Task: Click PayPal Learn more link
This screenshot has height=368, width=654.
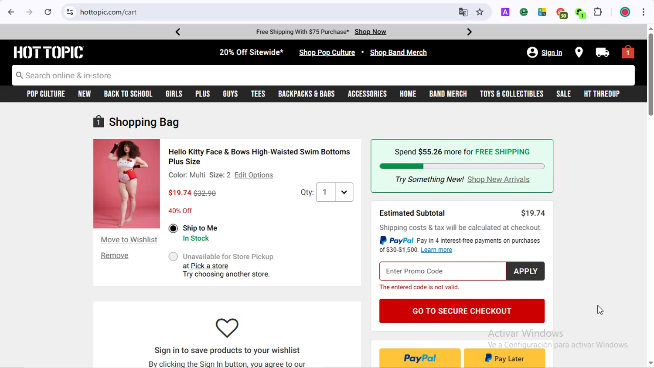Action: pos(436,250)
